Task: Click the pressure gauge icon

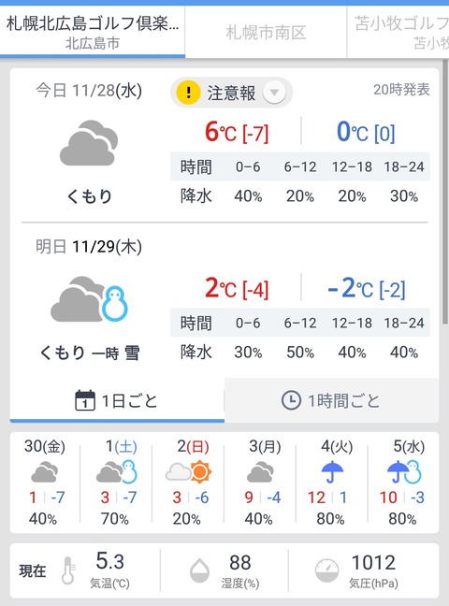Action: tap(326, 570)
